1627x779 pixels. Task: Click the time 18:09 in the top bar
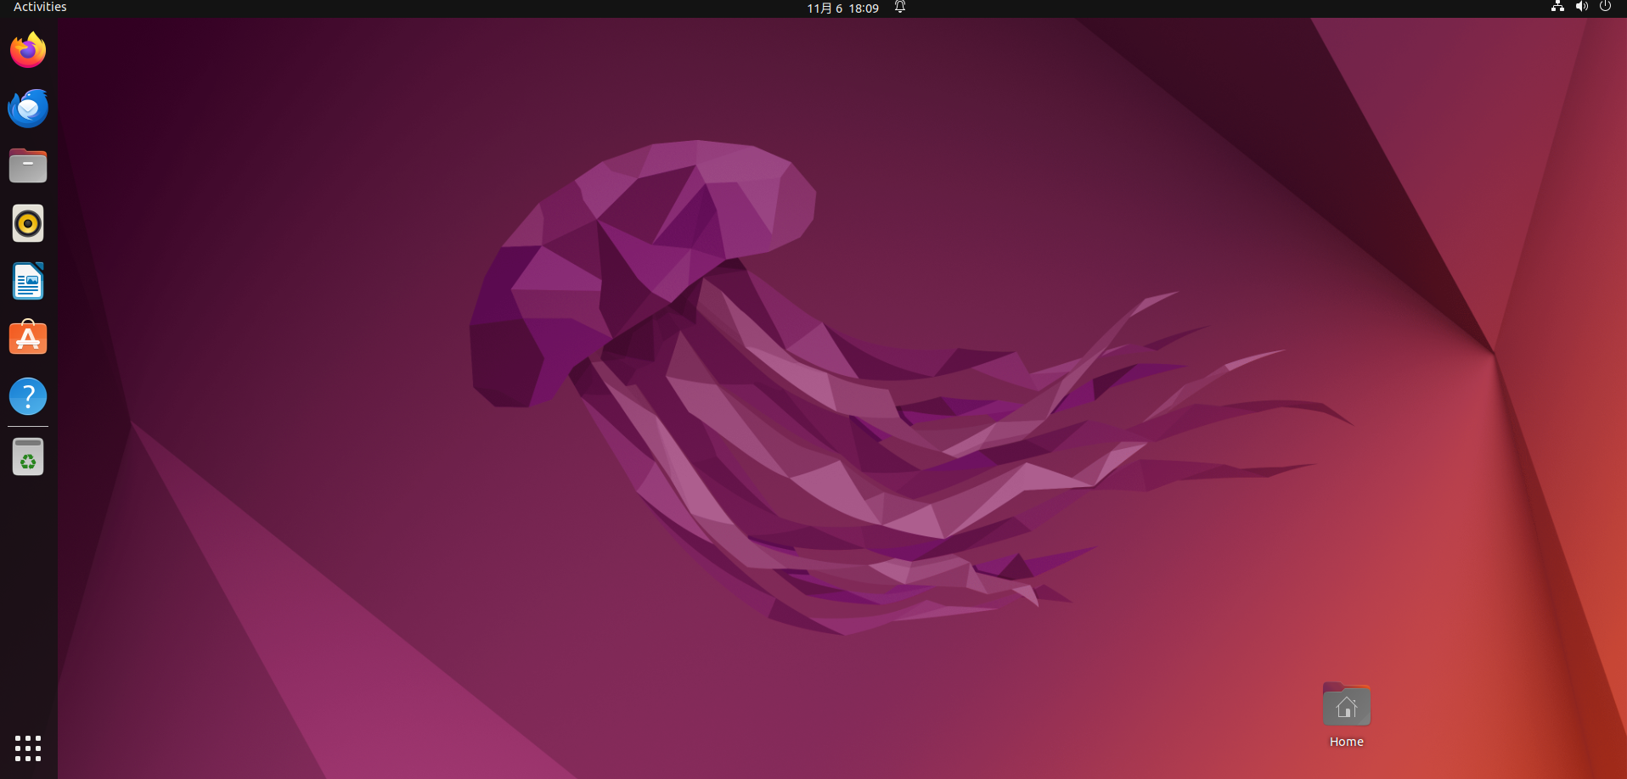[x=864, y=8]
